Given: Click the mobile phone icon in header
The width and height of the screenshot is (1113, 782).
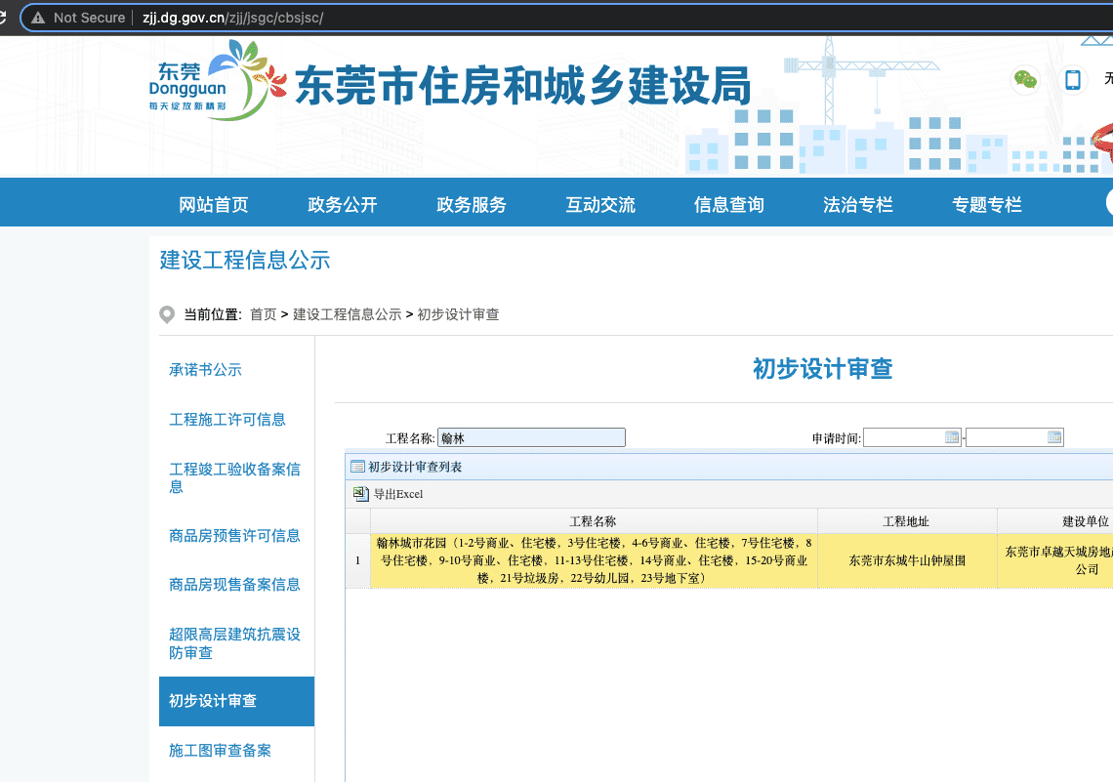Looking at the screenshot, I should coord(1073,80).
